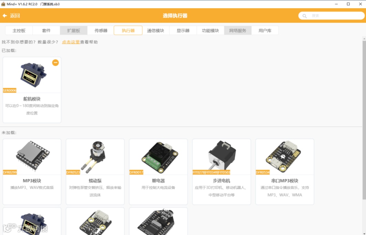Open the 用户库 tab
Image resolution: width=366 pixels, height=235 pixels.
tap(265, 31)
